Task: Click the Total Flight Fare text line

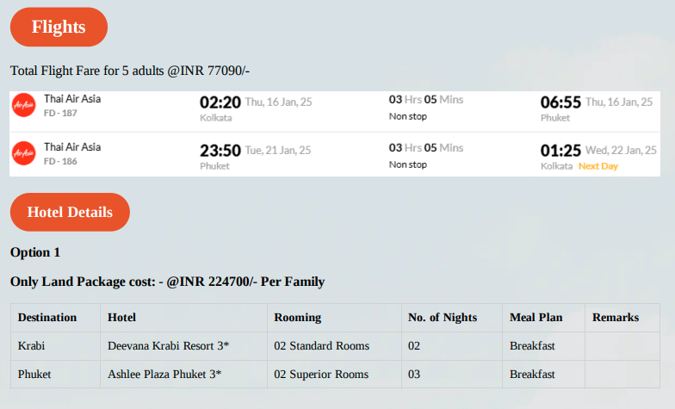Action: pos(130,71)
